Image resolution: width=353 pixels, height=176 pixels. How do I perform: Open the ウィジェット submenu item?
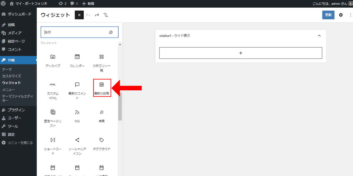11,83
